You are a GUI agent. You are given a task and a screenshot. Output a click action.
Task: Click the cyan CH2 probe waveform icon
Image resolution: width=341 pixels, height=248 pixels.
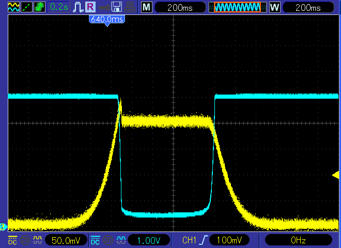(121, 240)
